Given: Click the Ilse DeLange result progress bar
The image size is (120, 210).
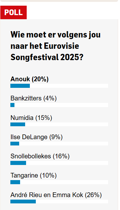Looking at the screenshot, I should pyautogui.click(x=59, y=144).
